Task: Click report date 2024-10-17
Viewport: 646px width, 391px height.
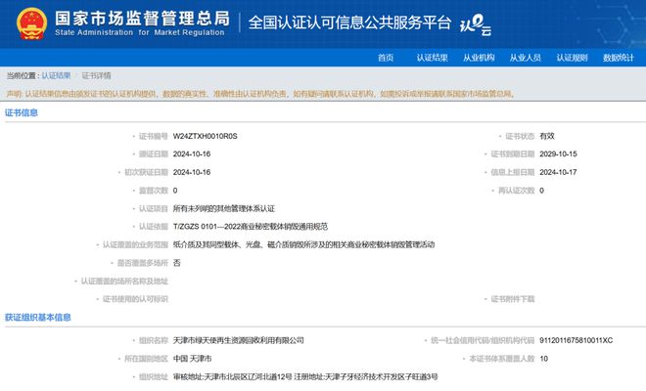Action: click(558, 172)
